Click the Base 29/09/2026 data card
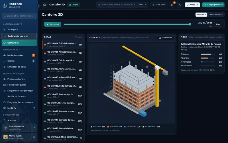 pos(19,128)
